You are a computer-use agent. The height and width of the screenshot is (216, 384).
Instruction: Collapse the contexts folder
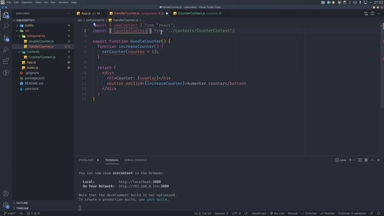click(x=33, y=52)
